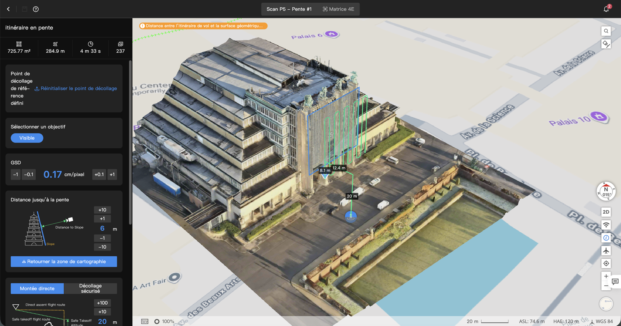Click the left panel scrollbar
The height and width of the screenshot is (326, 621).
click(130, 142)
